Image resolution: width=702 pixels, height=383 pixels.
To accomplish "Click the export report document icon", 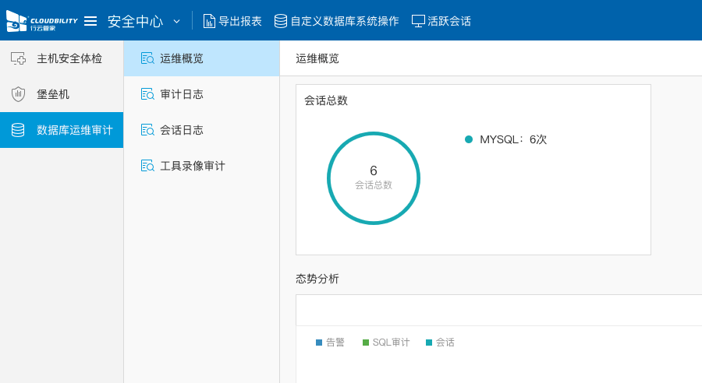I will (209, 21).
